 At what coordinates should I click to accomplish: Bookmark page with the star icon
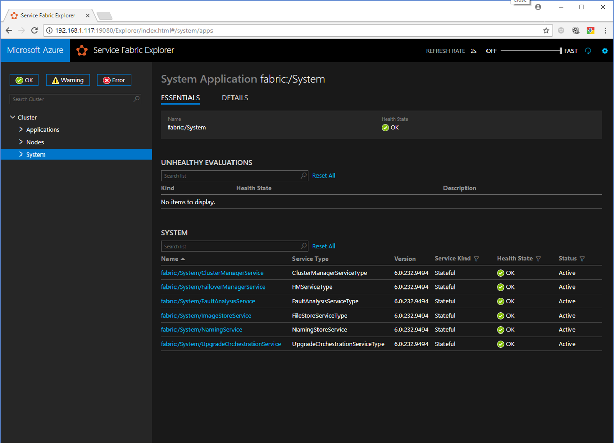tap(546, 31)
